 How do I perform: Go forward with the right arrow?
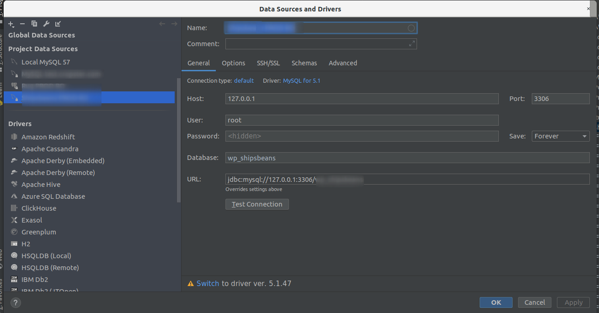coord(174,24)
